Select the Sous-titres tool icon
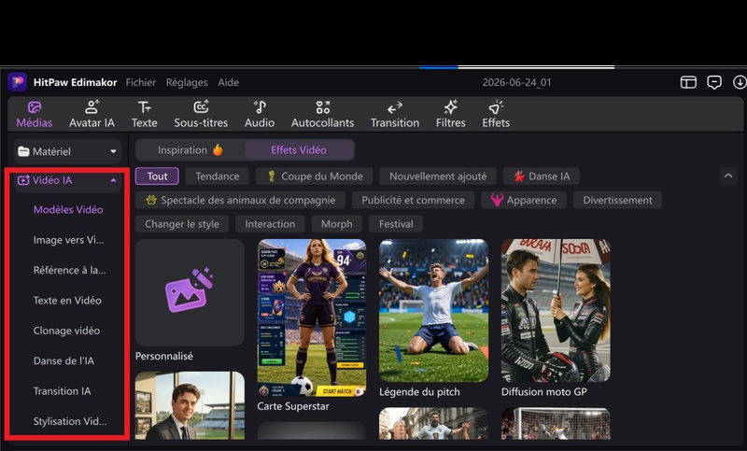 [201, 107]
